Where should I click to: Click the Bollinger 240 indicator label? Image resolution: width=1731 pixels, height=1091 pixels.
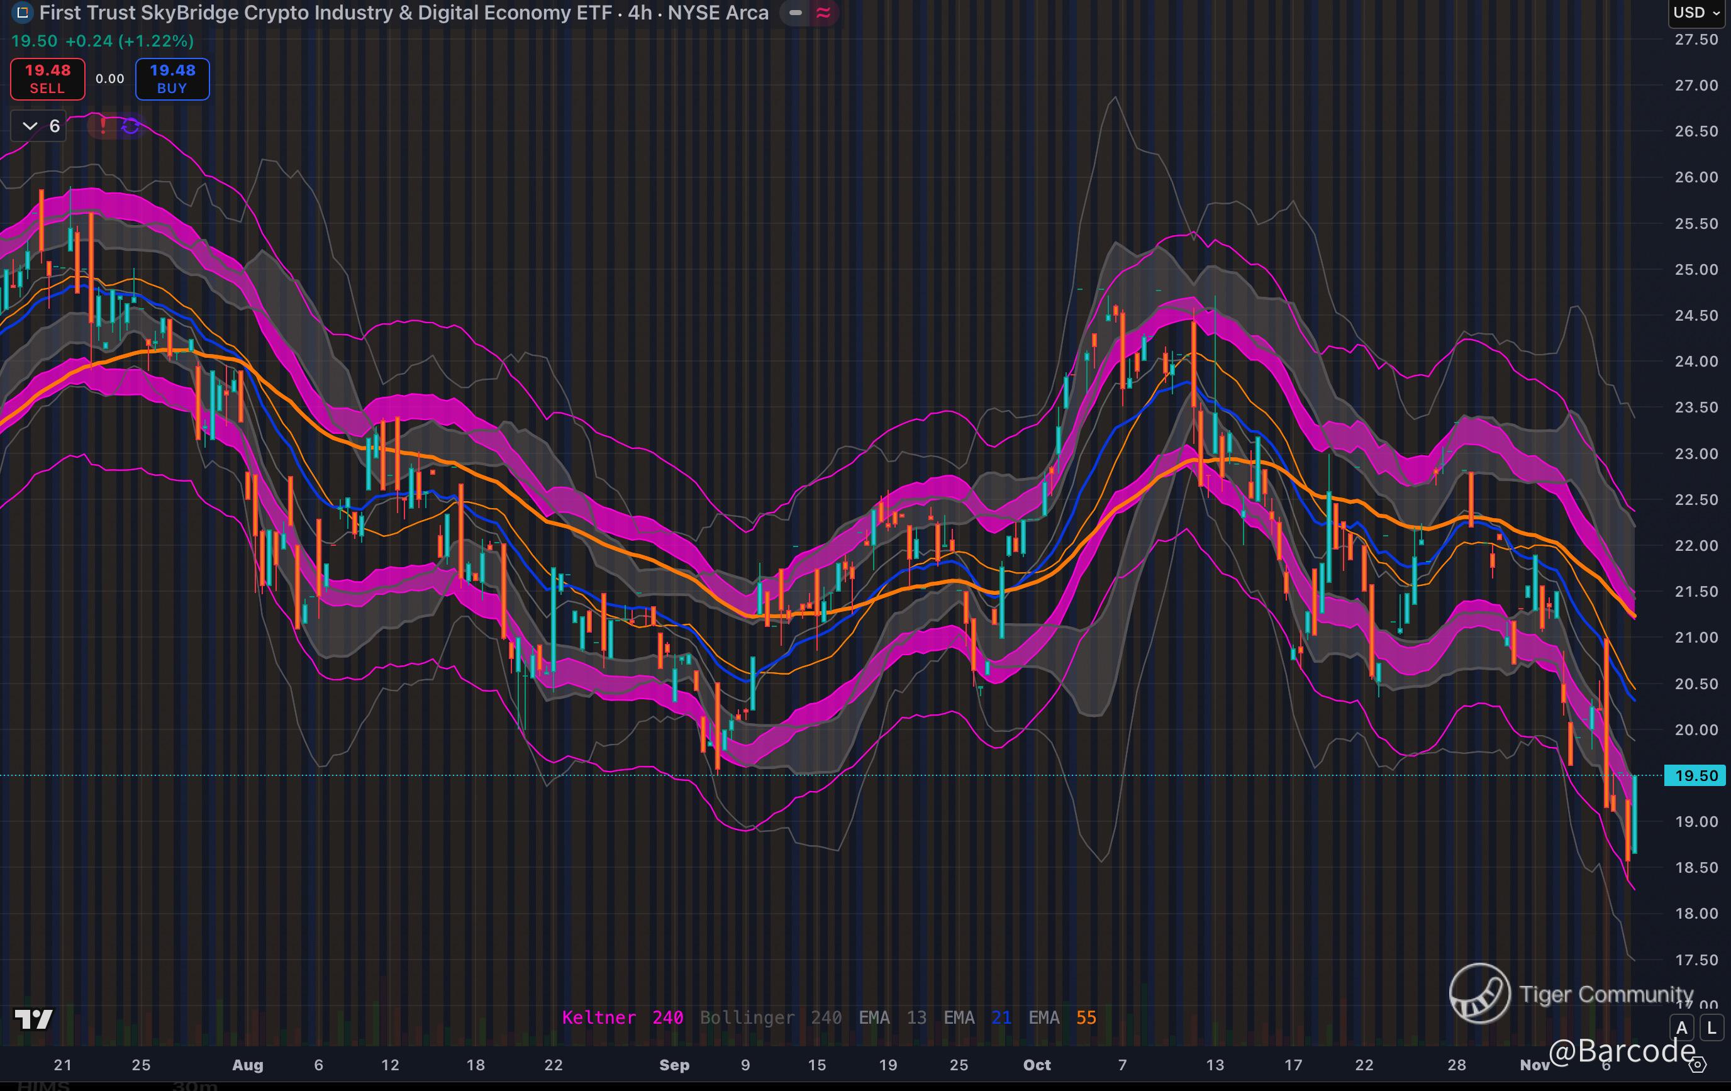tap(770, 1017)
